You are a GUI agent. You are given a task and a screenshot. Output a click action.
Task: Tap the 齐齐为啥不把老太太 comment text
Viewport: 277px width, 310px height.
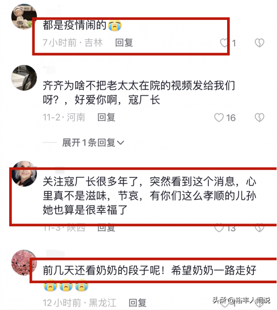(x=139, y=93)
